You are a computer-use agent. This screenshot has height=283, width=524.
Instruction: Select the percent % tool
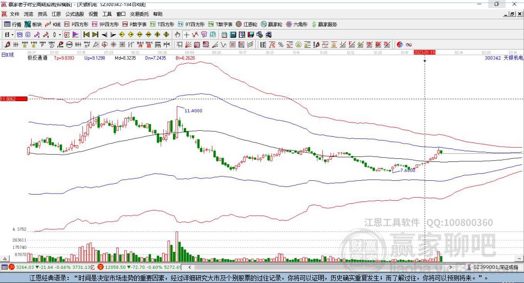pos(281,44)
